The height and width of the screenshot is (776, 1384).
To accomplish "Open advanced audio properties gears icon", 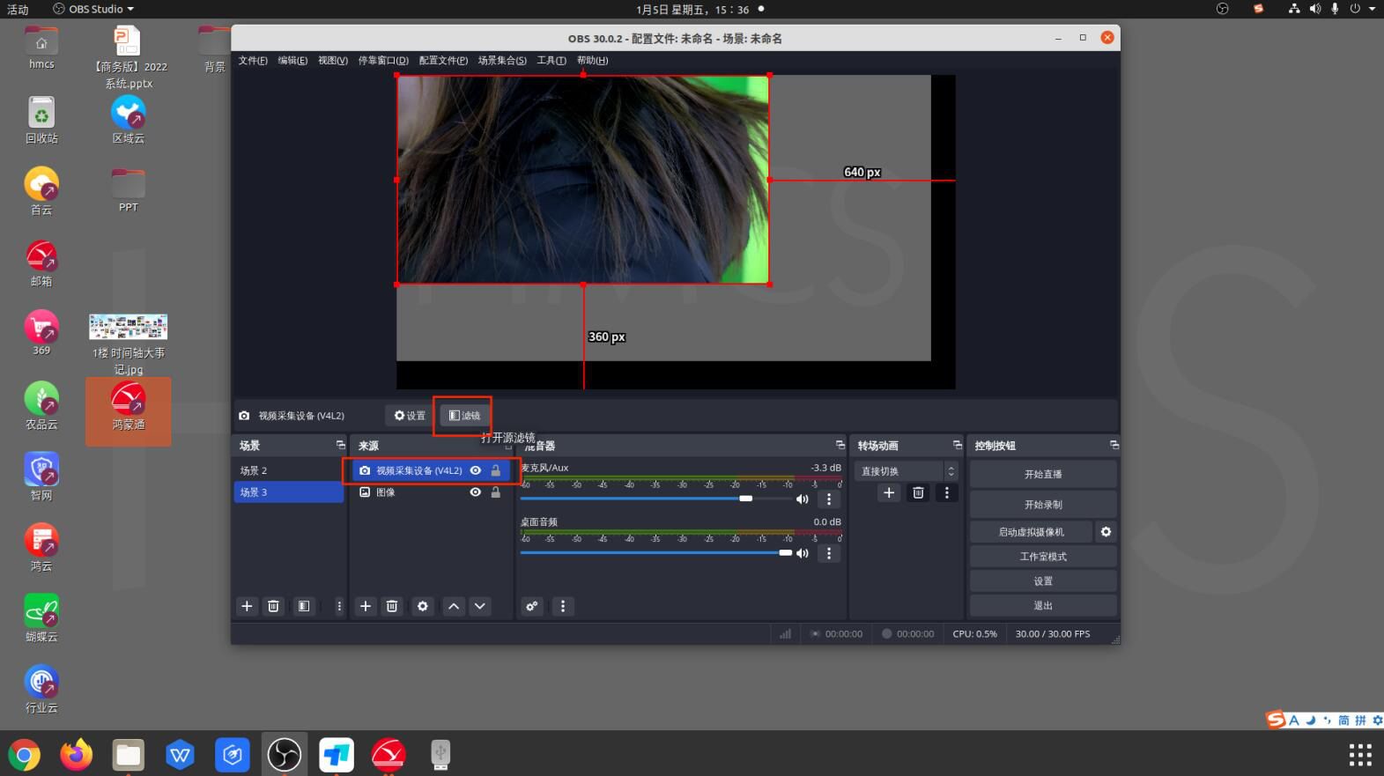I will tap(532, 606).
